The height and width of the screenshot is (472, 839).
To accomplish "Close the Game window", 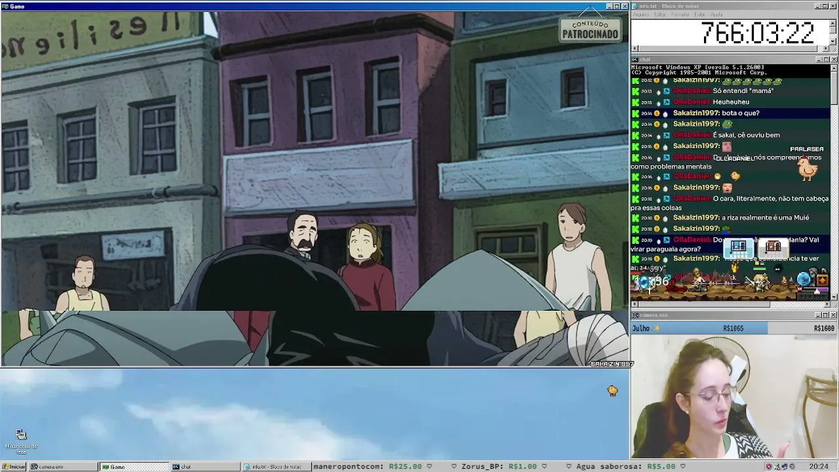I will (x=625, y=7).
